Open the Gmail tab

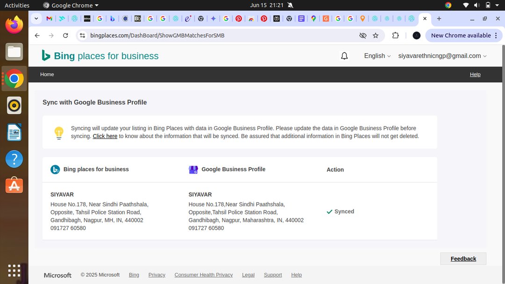(50, 19)
